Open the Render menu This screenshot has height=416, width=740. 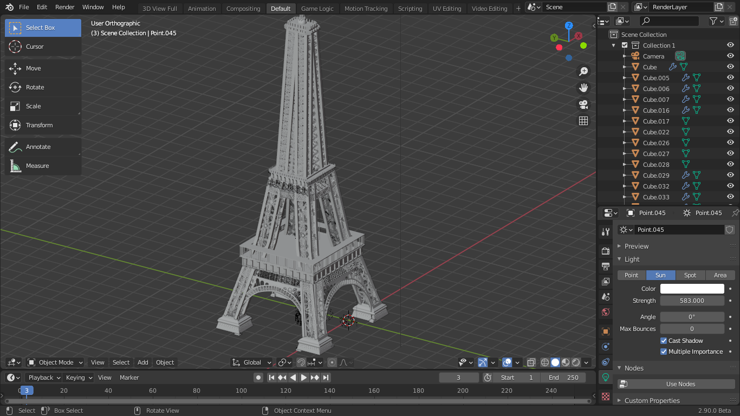(65, 7)
